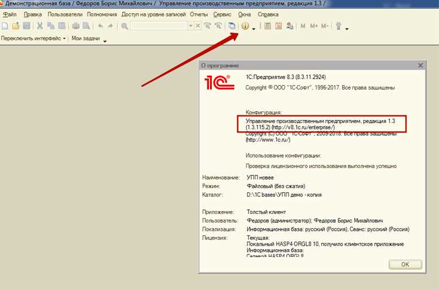The height and width of the screenshot is (289, 439).
Task: Click the M memory button
Action: tap(303, 26)
